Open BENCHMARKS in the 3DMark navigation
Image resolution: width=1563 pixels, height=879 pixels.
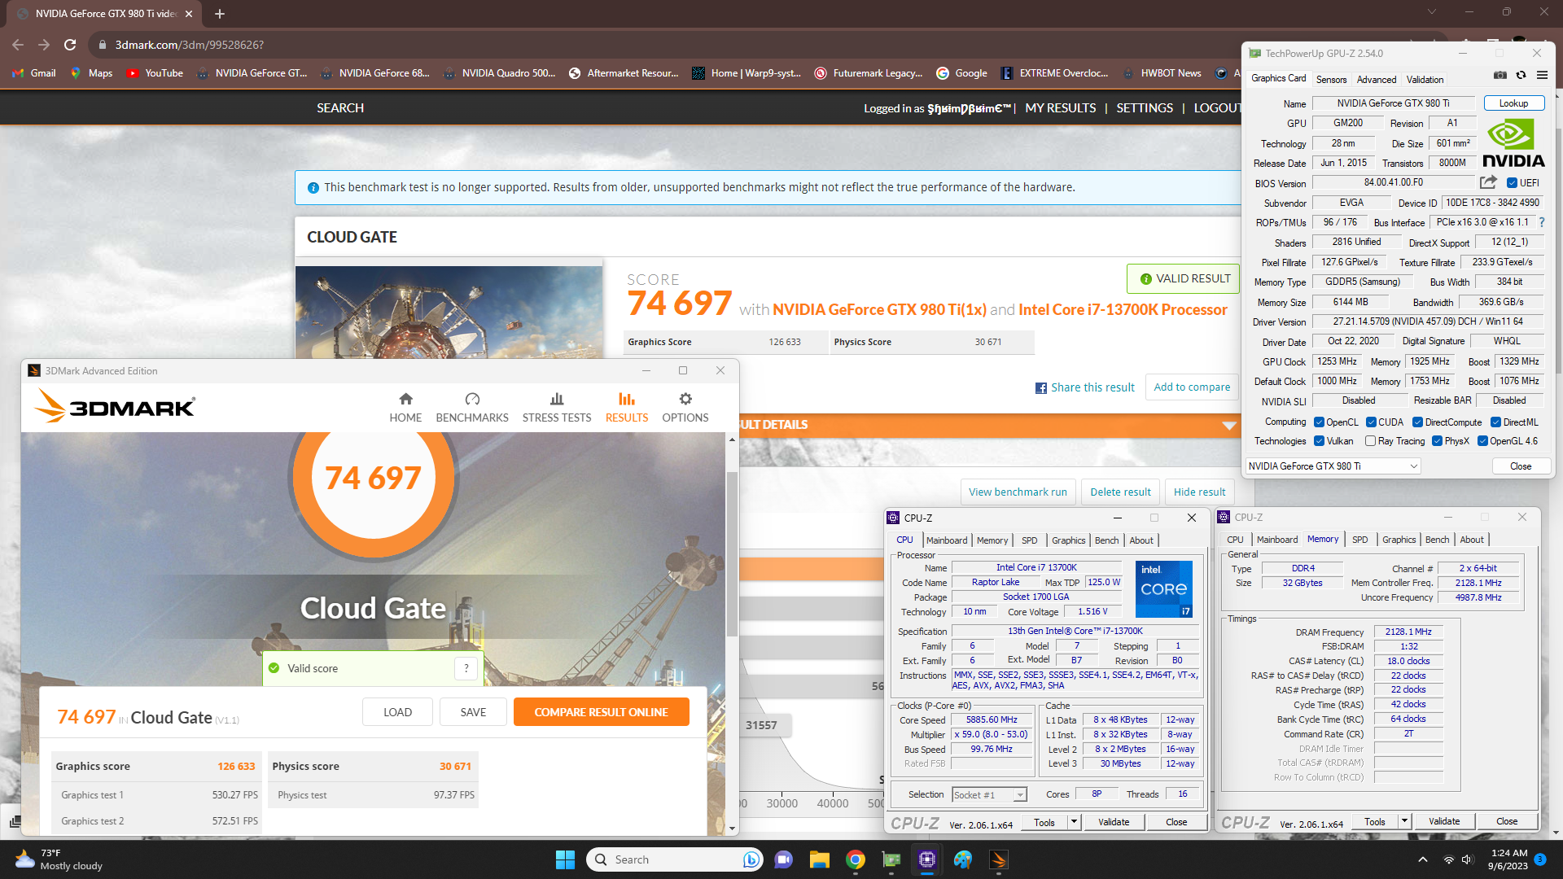click(472, 407)
